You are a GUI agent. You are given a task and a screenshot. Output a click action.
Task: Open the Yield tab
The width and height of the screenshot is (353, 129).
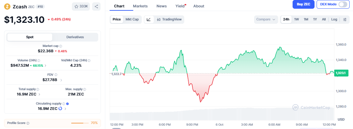(x=180, y=6)
